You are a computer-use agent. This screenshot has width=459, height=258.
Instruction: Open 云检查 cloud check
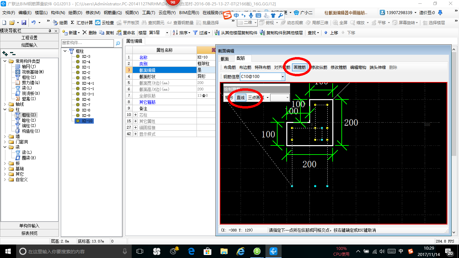click(x=105, y=23)
